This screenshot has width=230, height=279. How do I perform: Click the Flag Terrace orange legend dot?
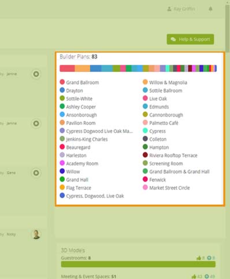[62, 187]
